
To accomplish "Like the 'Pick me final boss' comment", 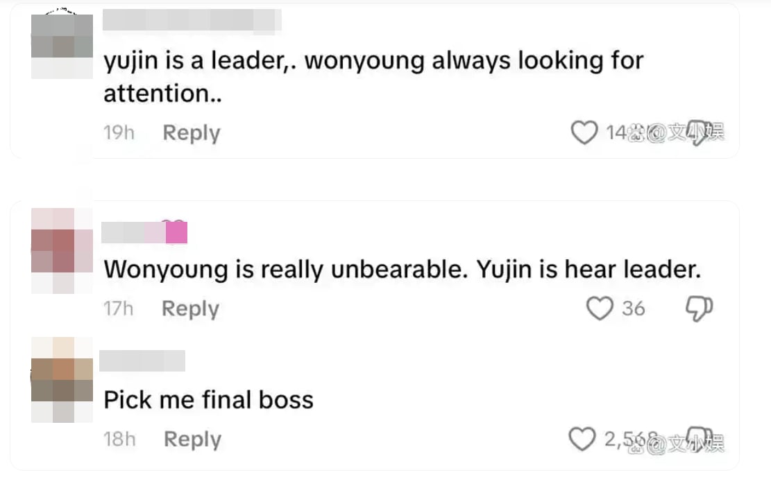I will click(x=582, y=439).
